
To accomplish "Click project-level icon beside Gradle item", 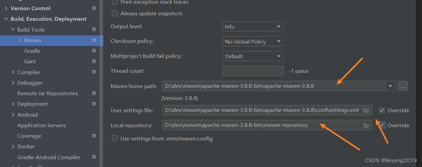I will [x=94, y=51].
